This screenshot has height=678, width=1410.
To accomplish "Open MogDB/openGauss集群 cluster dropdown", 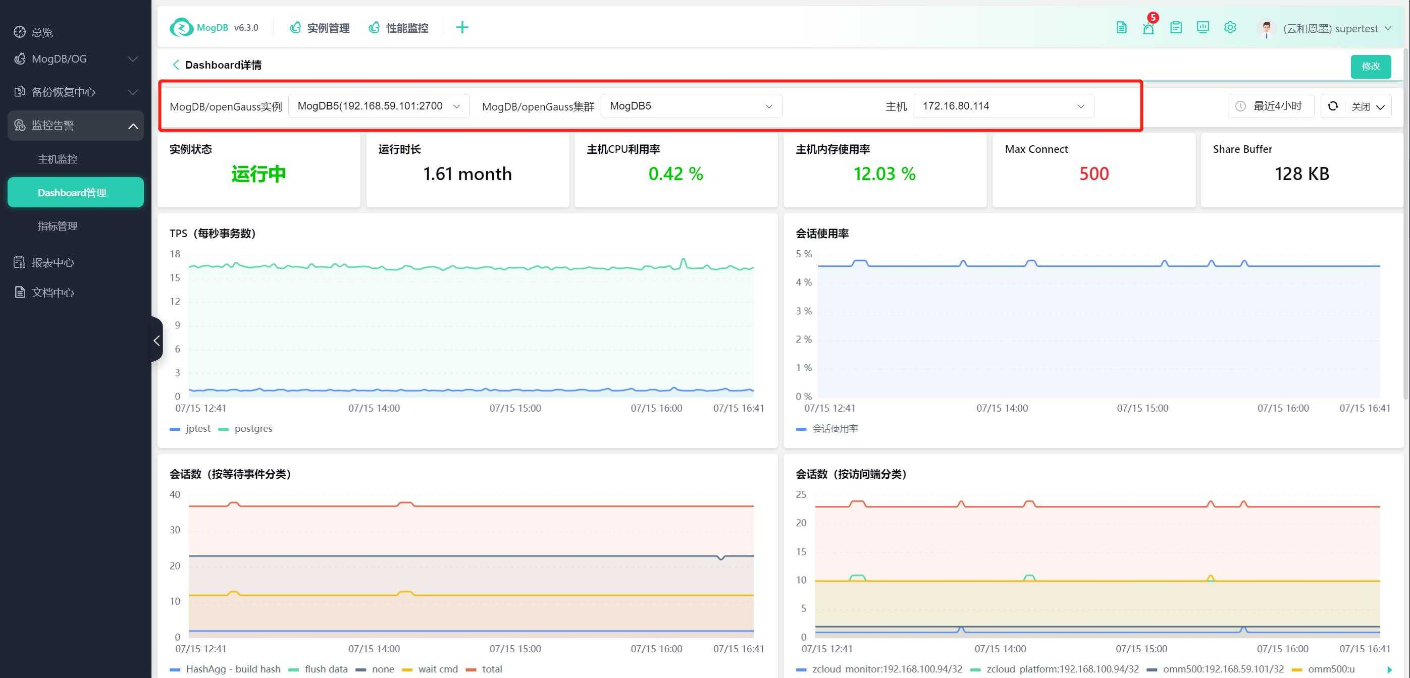I will 691,106.
